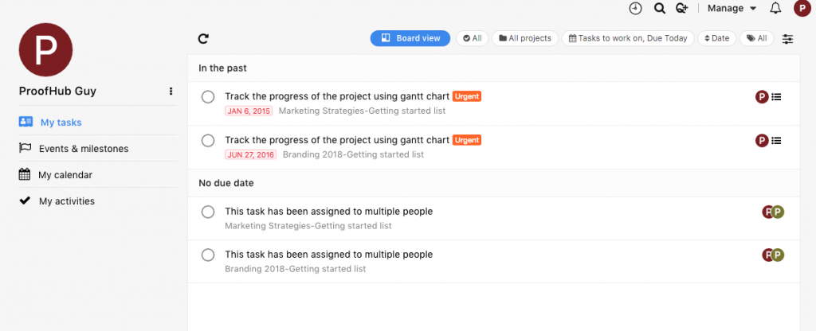The width and height of the screenshot is (816, 331).
Task: Click the Urgent label on the JAN 6, 2015 task
Action: pyautogui.click(x=467, y=96)
